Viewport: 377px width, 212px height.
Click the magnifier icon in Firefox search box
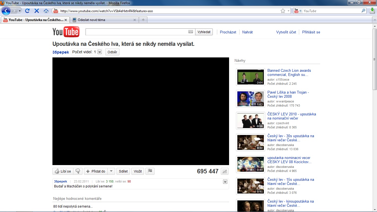click(364, 11)
